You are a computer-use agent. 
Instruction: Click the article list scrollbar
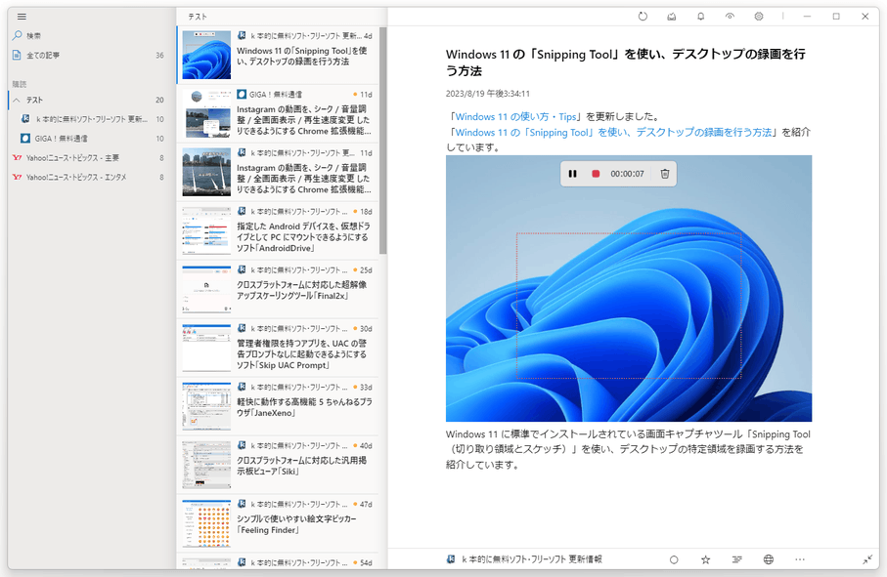pyautogui.click(x=383, y=142)
